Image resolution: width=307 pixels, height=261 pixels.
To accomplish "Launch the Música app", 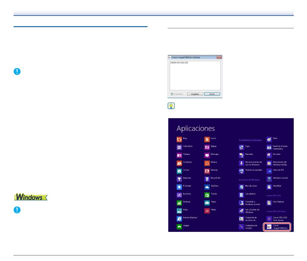I will pos(211,163).
